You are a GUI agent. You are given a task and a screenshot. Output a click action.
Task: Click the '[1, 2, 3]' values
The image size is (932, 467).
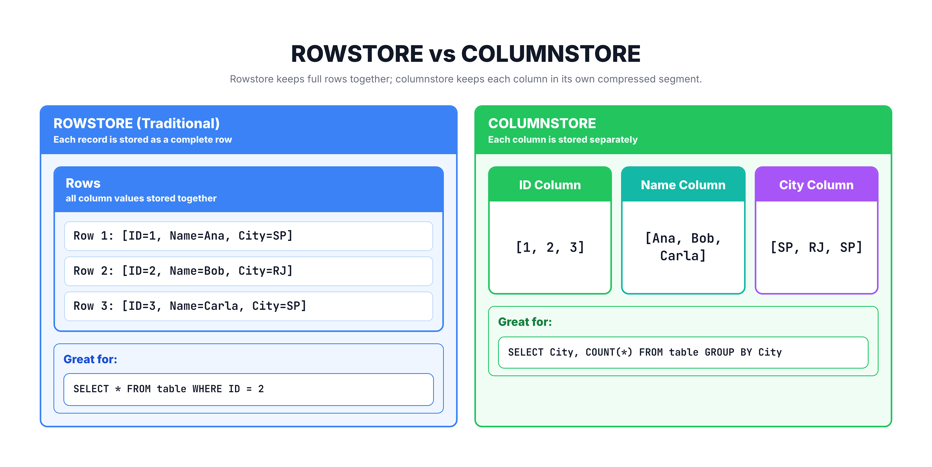[550, 247]
